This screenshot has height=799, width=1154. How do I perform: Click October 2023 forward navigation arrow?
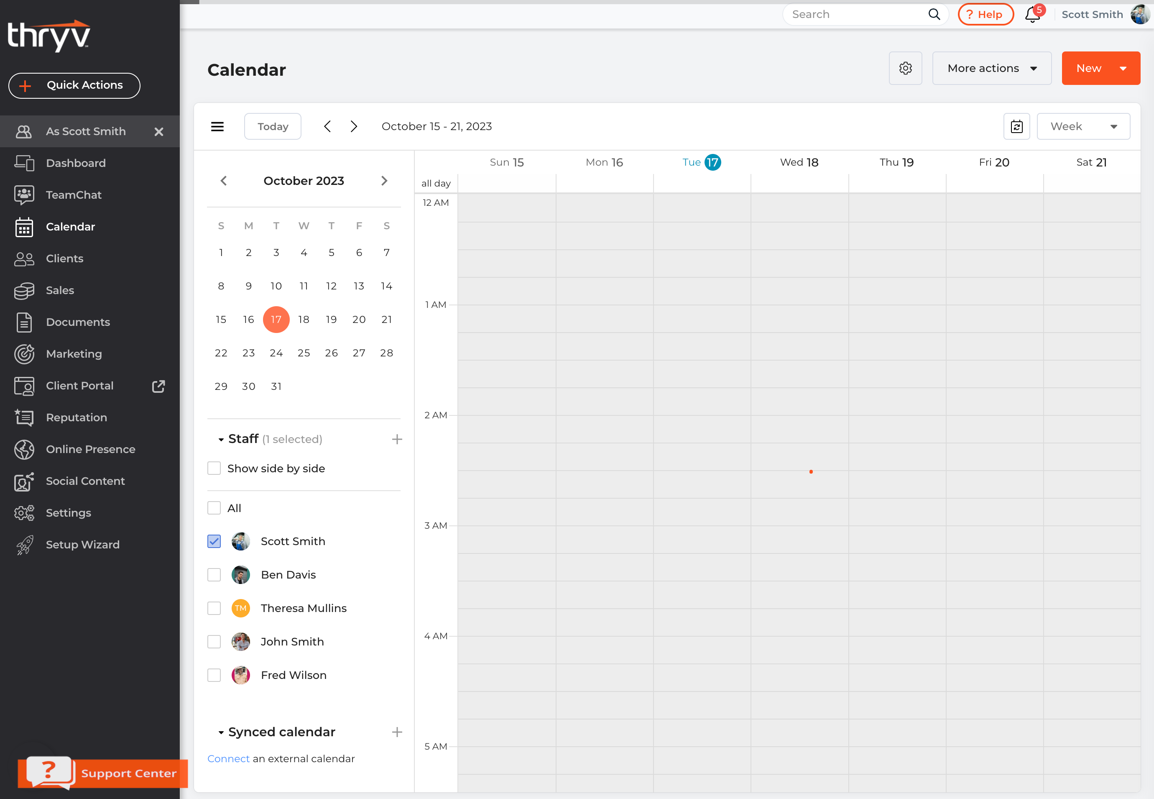[x=384, y=181]
